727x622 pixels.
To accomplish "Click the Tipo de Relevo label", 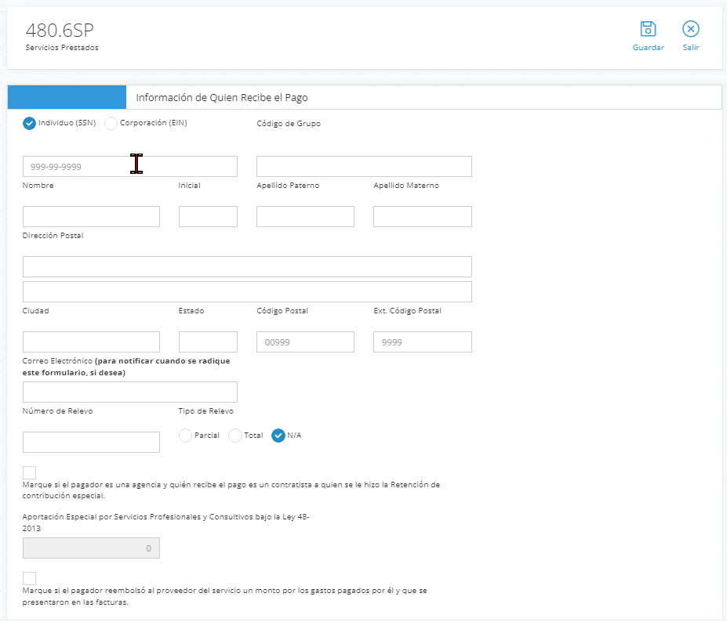I will point(205,411).
